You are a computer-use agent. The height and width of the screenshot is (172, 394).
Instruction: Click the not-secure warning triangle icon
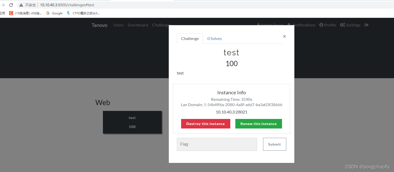coord(21,5)
